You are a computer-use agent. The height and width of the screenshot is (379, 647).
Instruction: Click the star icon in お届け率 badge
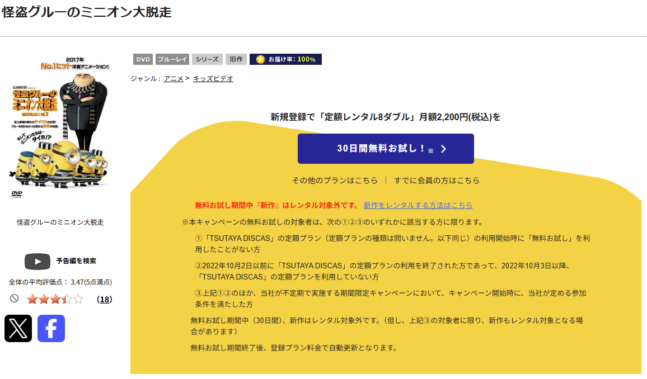click(260, 59)
